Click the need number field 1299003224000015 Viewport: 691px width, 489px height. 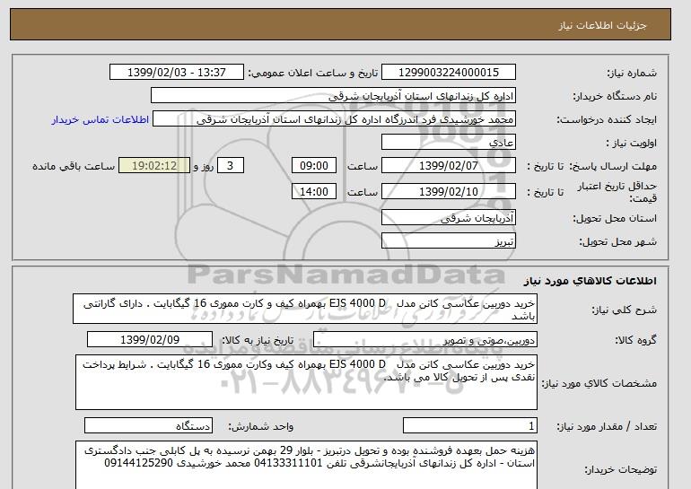coord(448,73)
